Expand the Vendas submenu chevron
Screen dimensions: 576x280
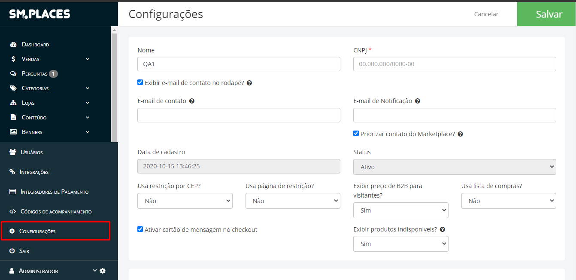click(88, 59)
